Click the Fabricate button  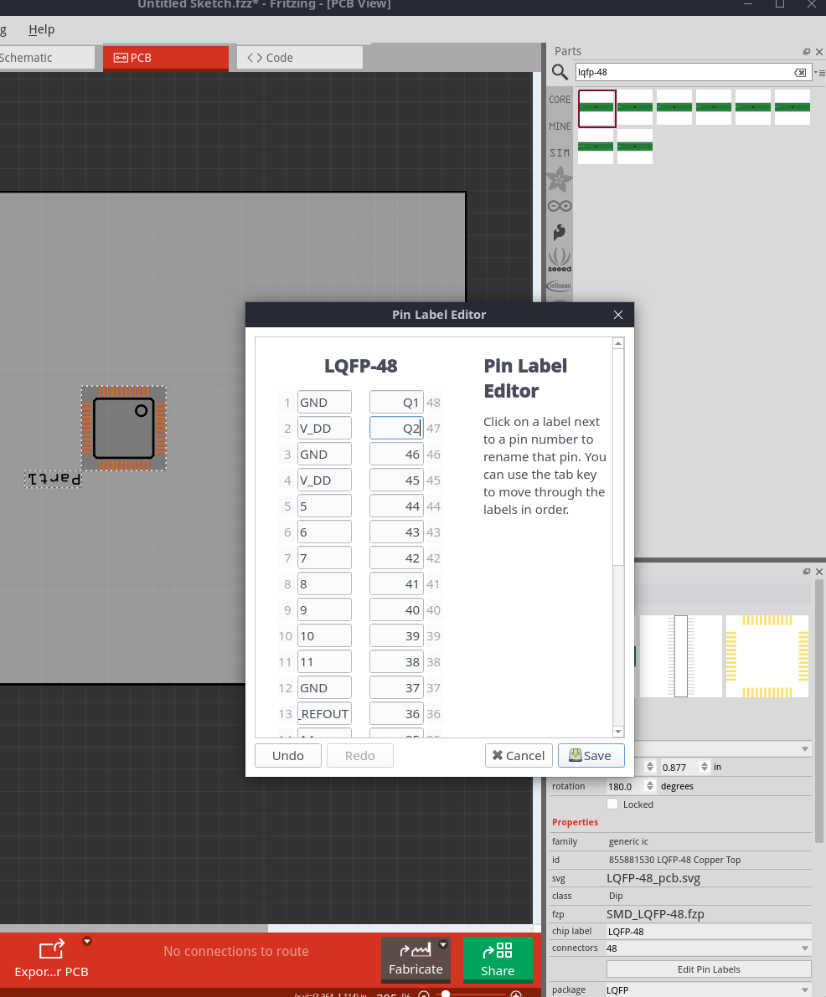416,959
